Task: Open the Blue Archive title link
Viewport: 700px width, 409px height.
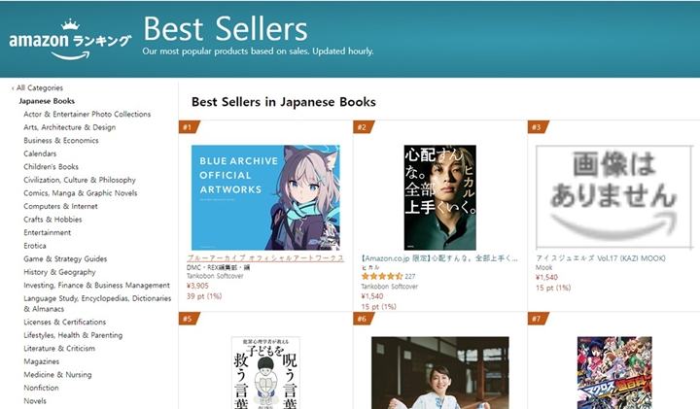Action: (x=265, y=258)
